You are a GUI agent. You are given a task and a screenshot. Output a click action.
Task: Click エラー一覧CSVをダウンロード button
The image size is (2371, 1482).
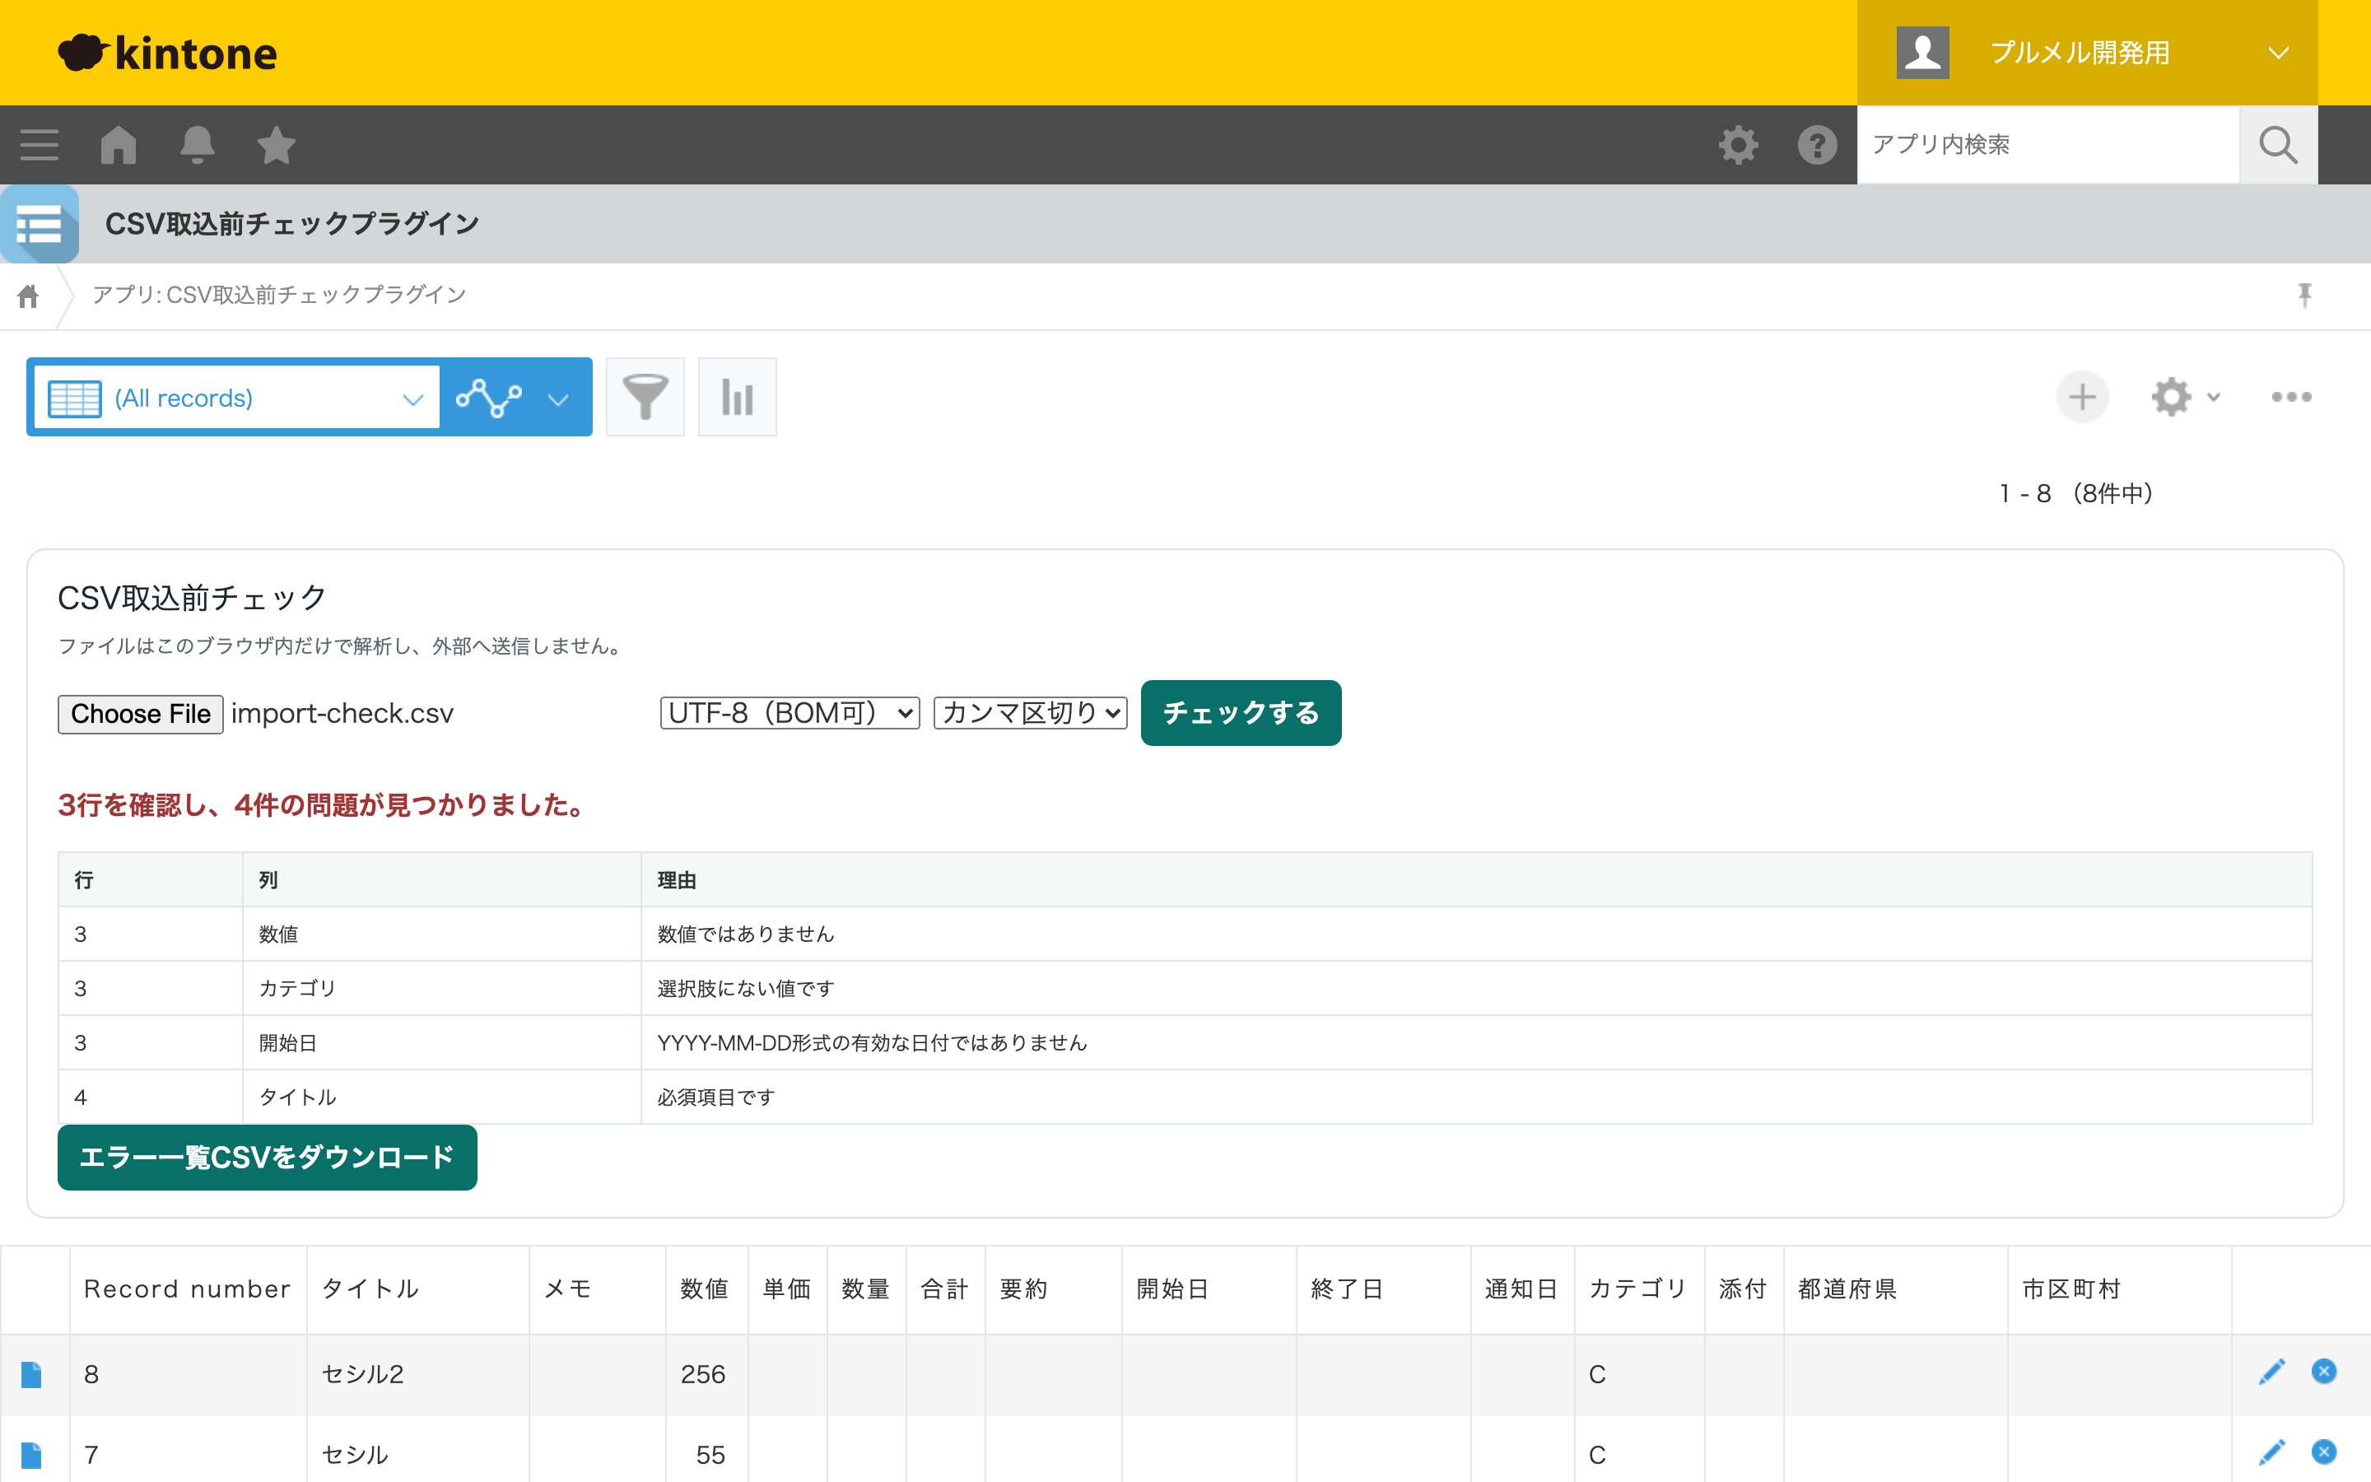click(x=267, y=1158)
